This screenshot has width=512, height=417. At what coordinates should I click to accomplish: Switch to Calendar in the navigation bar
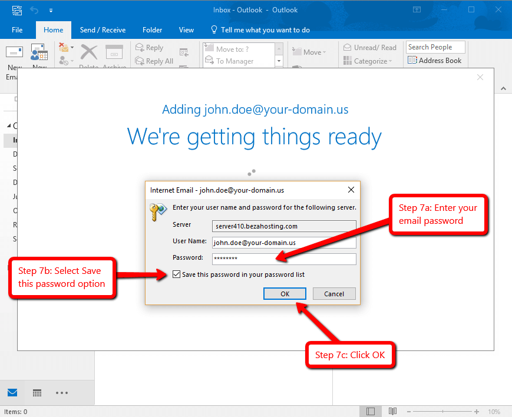[x=37, y=393]
